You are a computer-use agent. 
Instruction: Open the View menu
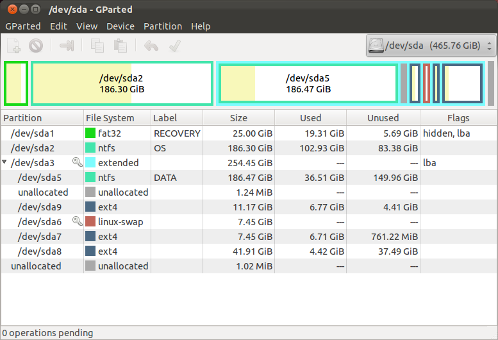coord(87,26)
